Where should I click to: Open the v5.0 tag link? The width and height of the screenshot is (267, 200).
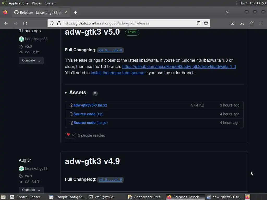[x=28, y=46]
